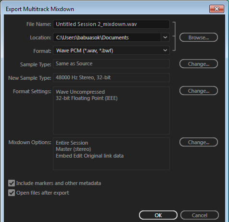This screenshot has width=229, height=222.
Task: Click the Wave PCM format text
Action: coord(85,50)
